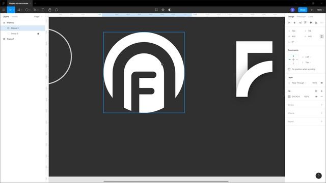326x183 pixels.
Task: Switch to the Assets tab
Action: tap(15, 17)
